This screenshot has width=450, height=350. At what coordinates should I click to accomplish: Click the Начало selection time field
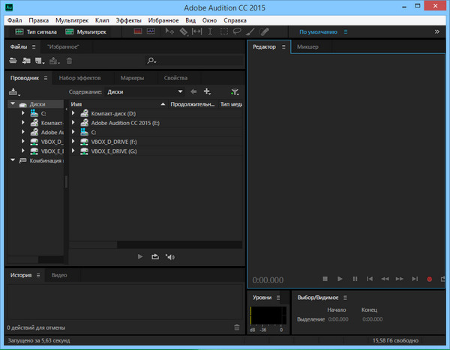[x=338, y=319]
